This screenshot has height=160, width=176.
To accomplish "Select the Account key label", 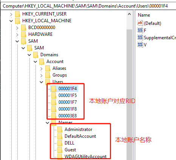I will point(55,62).
